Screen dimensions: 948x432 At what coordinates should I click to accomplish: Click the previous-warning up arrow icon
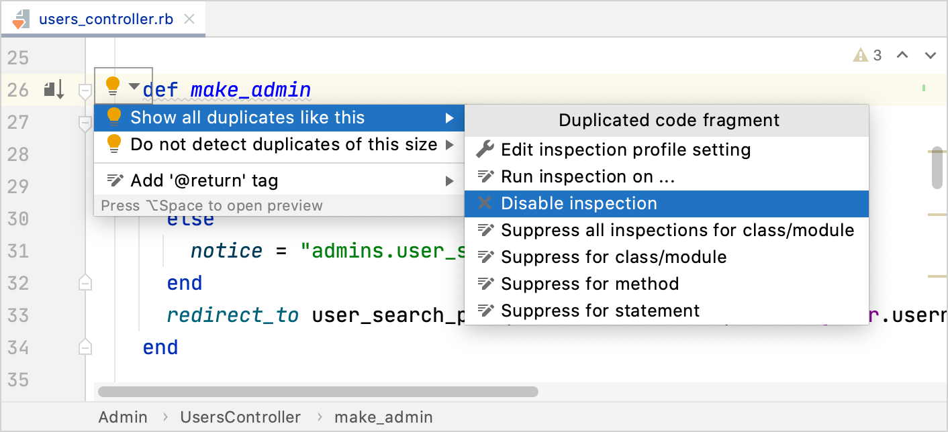902,55
